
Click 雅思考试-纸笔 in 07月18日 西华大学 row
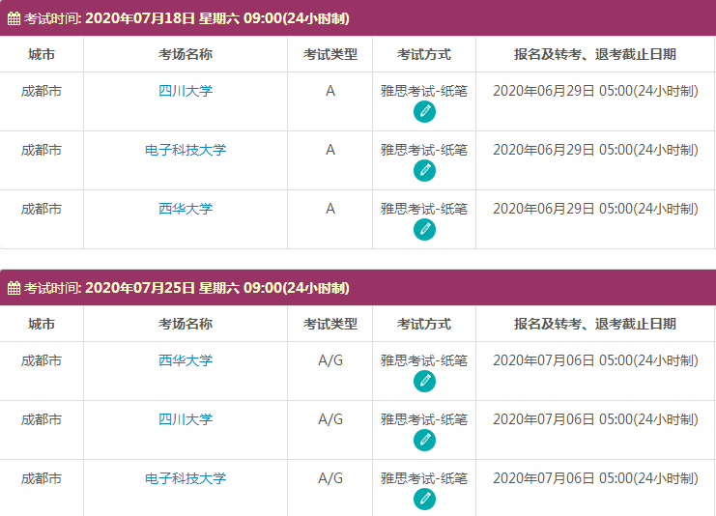[424, 209]
